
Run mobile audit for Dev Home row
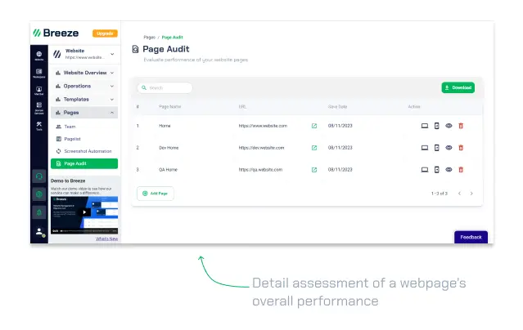pos(436,148)
